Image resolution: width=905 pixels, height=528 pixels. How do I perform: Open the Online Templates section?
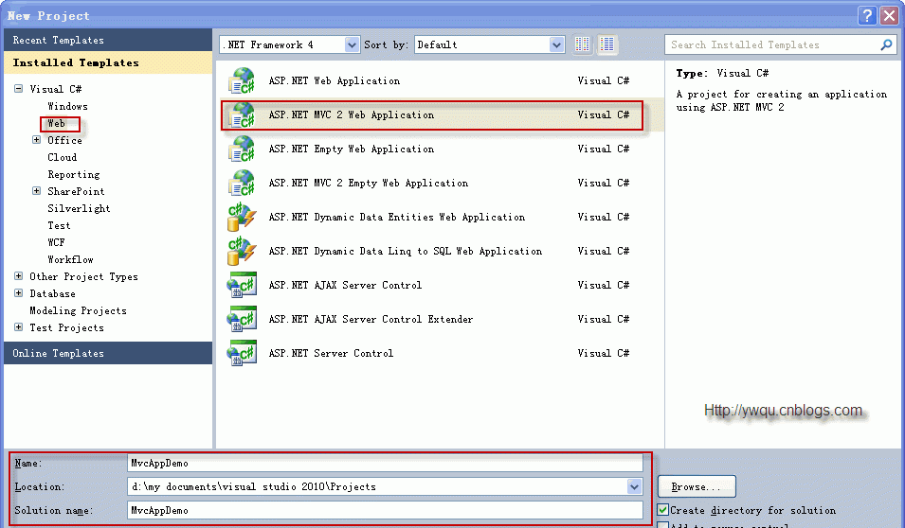pos(108,353)
